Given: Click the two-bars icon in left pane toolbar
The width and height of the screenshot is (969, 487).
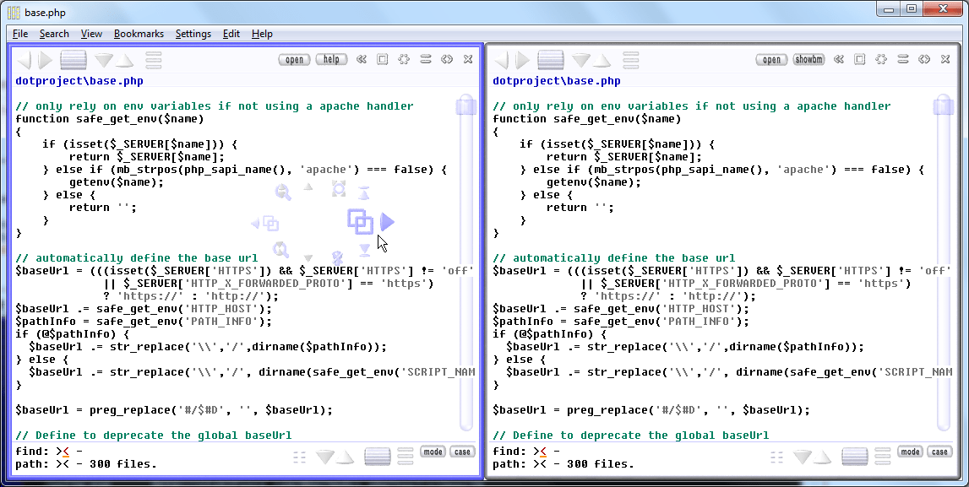Looking at the screenshot, I should pos(425,59).
